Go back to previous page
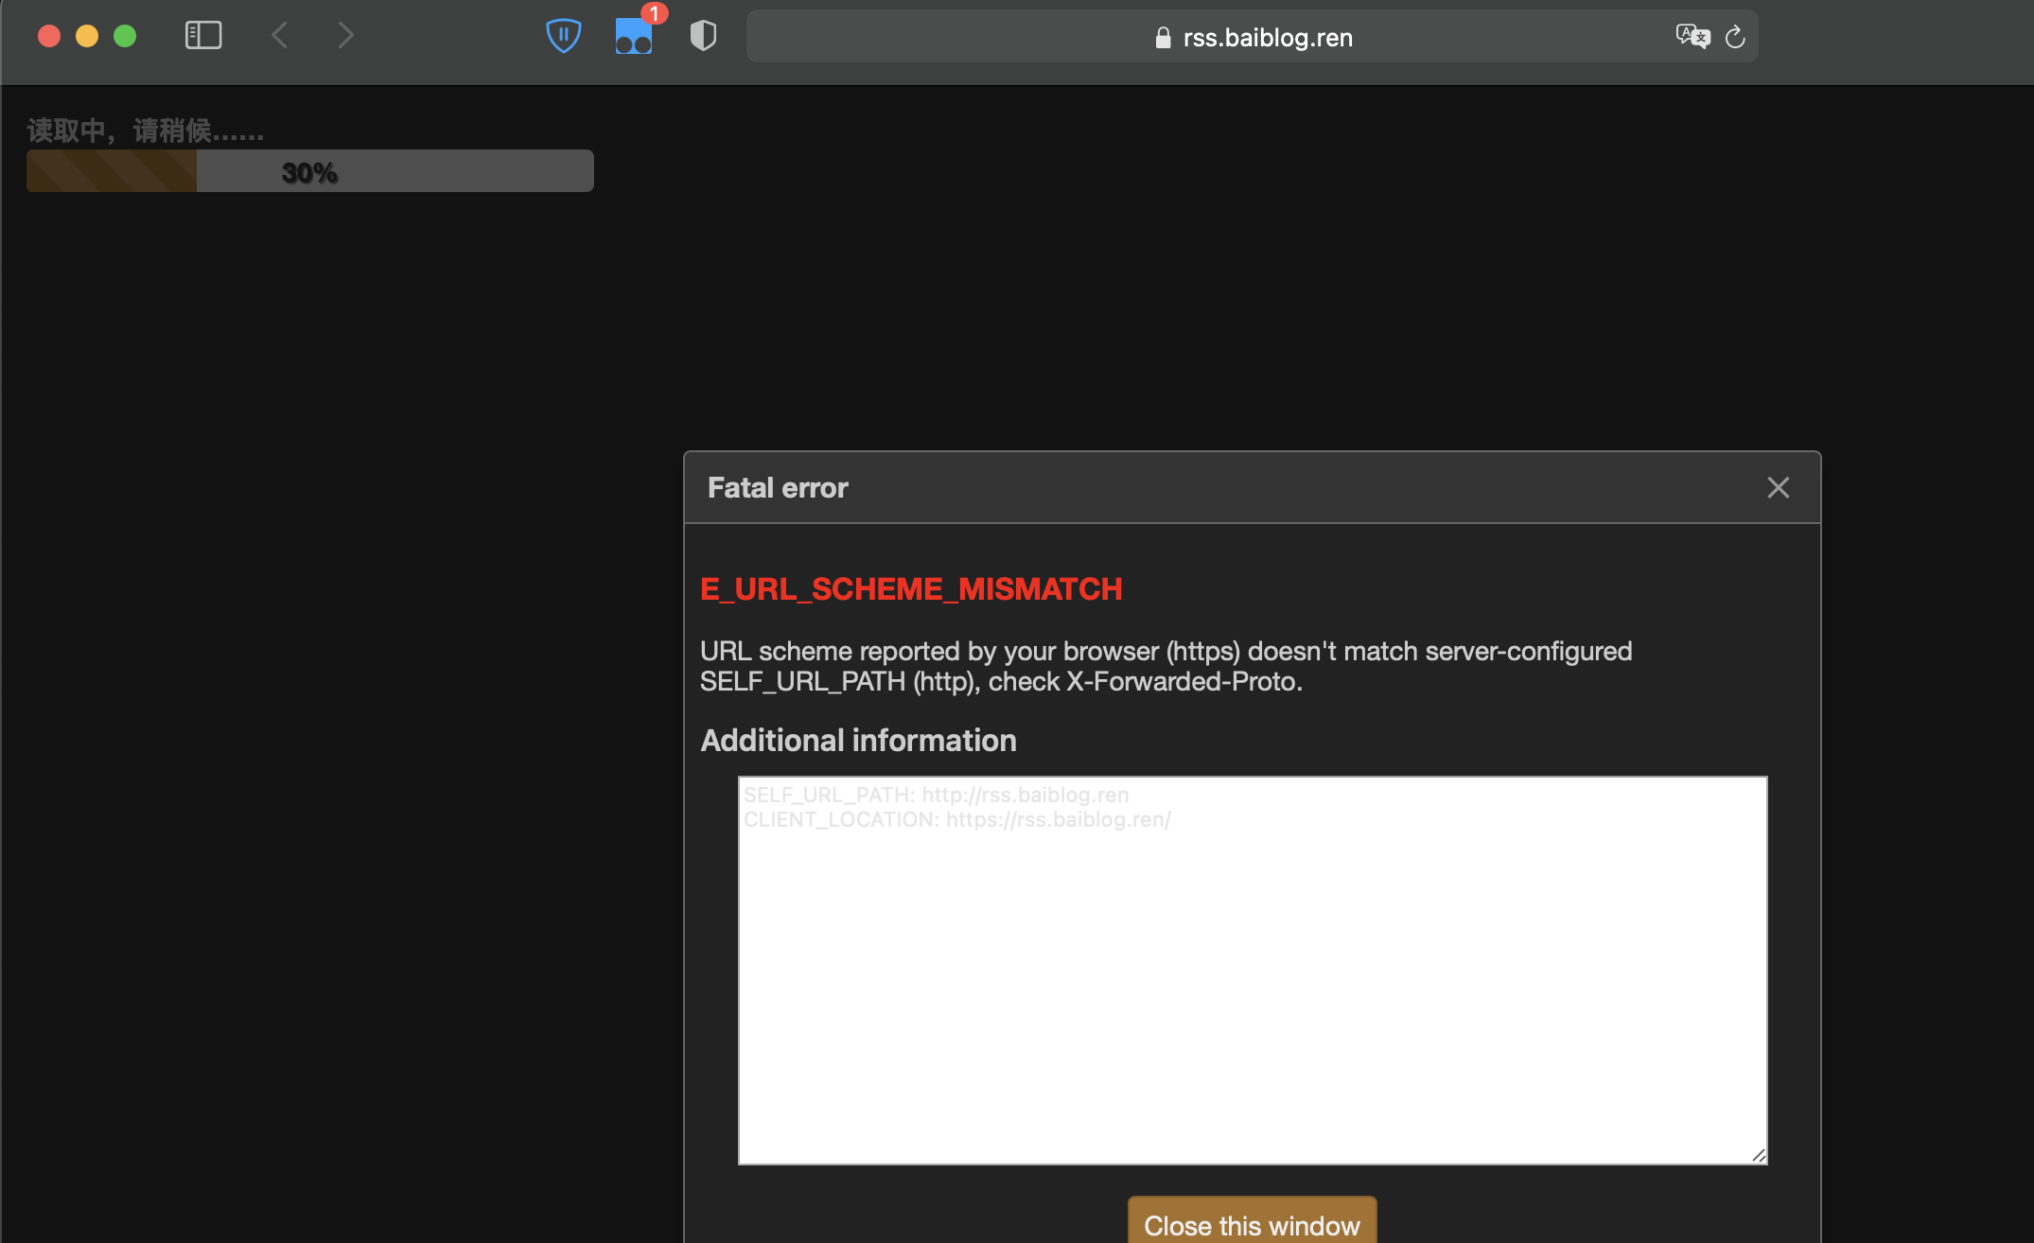 [x=279, y=36]
